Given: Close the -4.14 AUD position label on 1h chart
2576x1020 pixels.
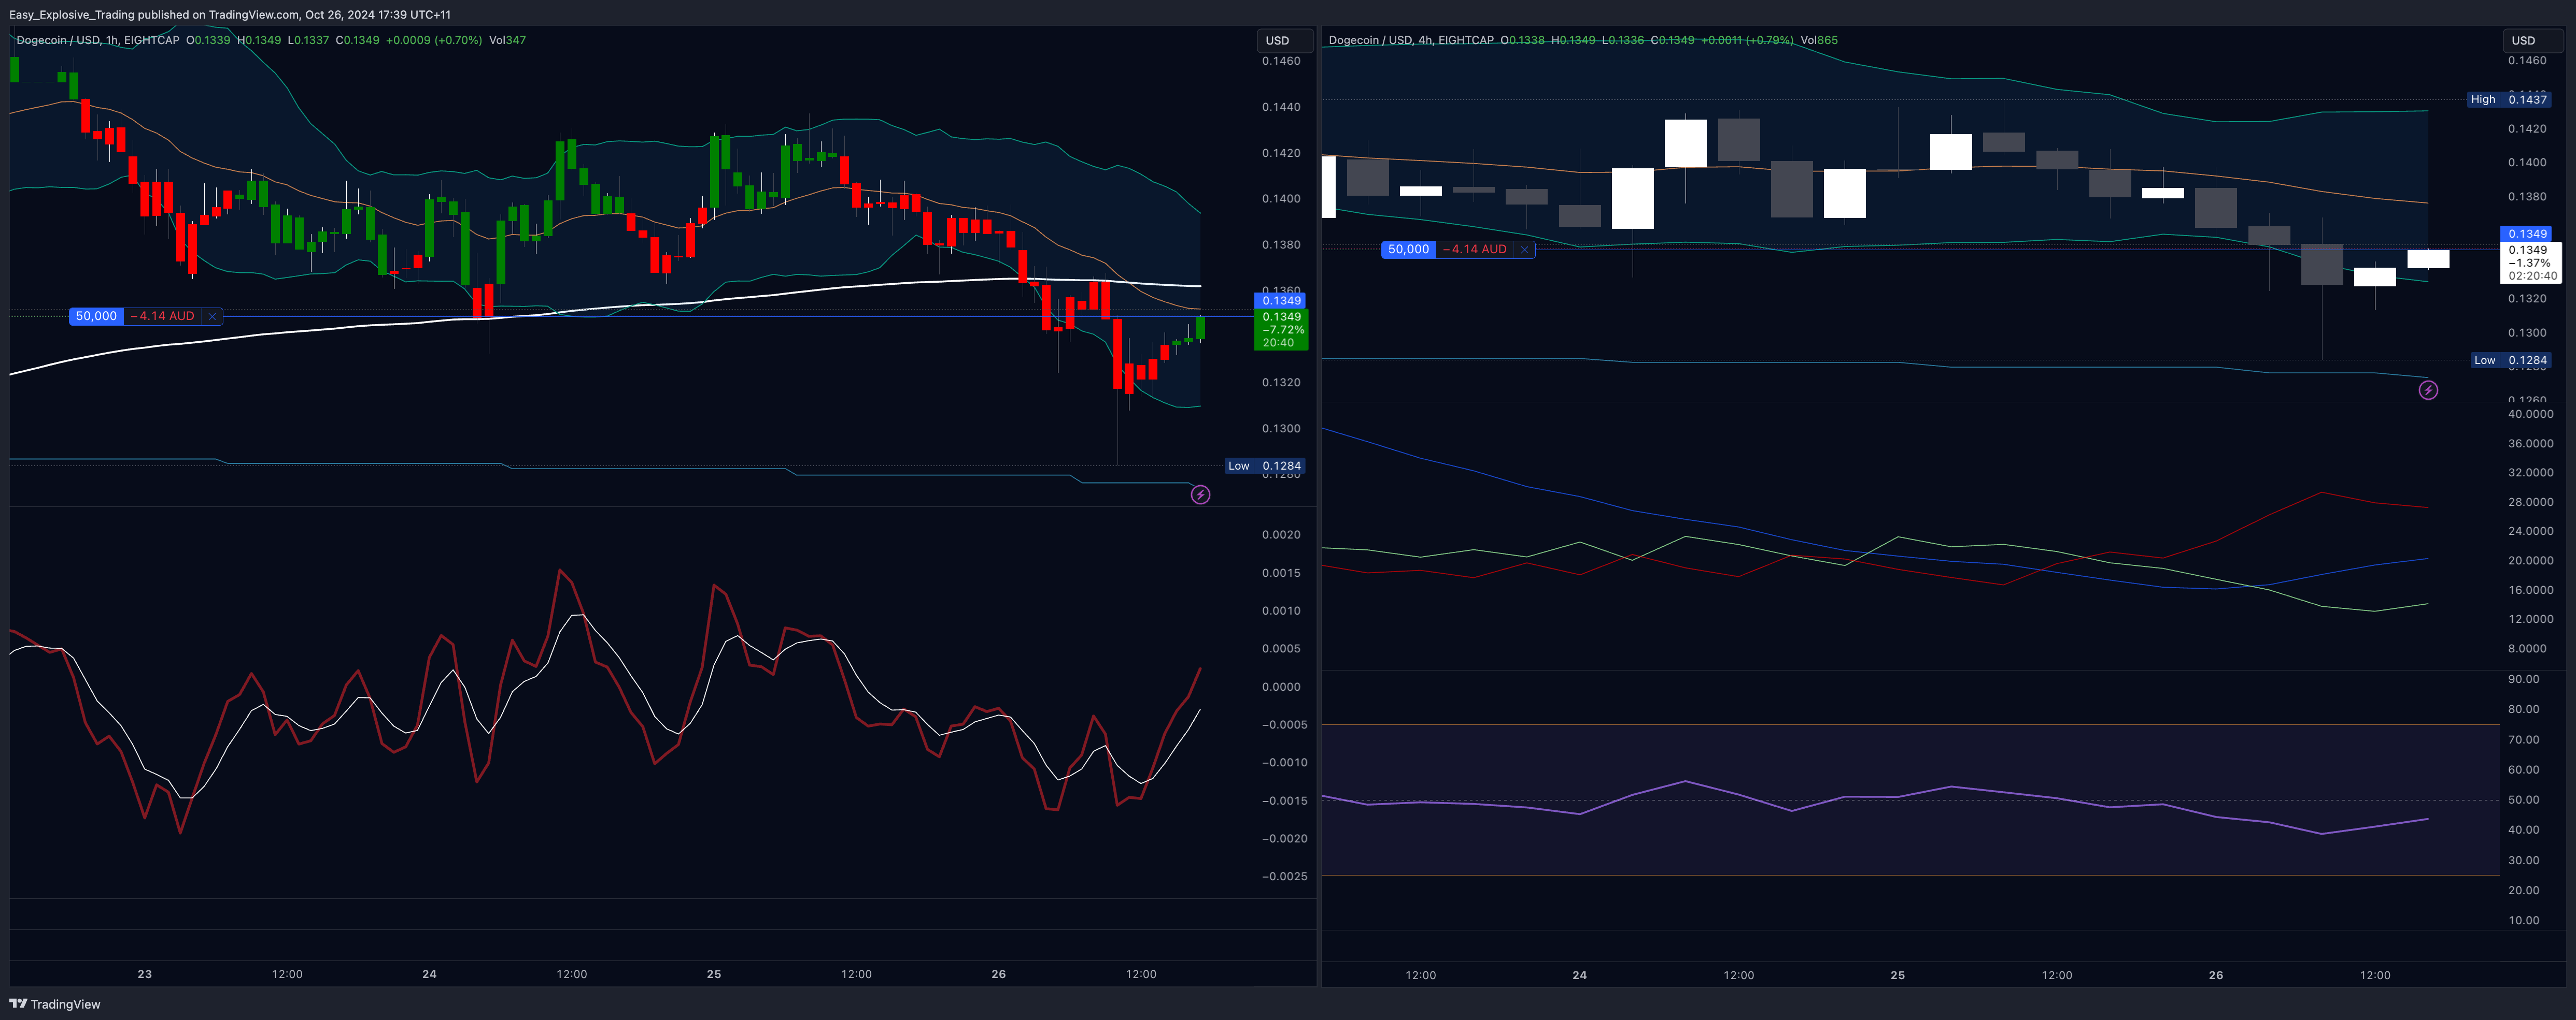Looking at the screenshot, I should pos(212,316).
